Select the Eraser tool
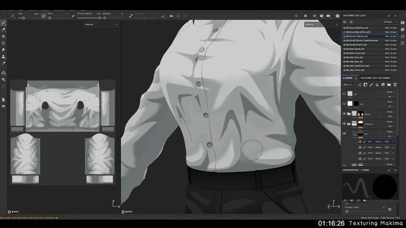 point(3,30)
